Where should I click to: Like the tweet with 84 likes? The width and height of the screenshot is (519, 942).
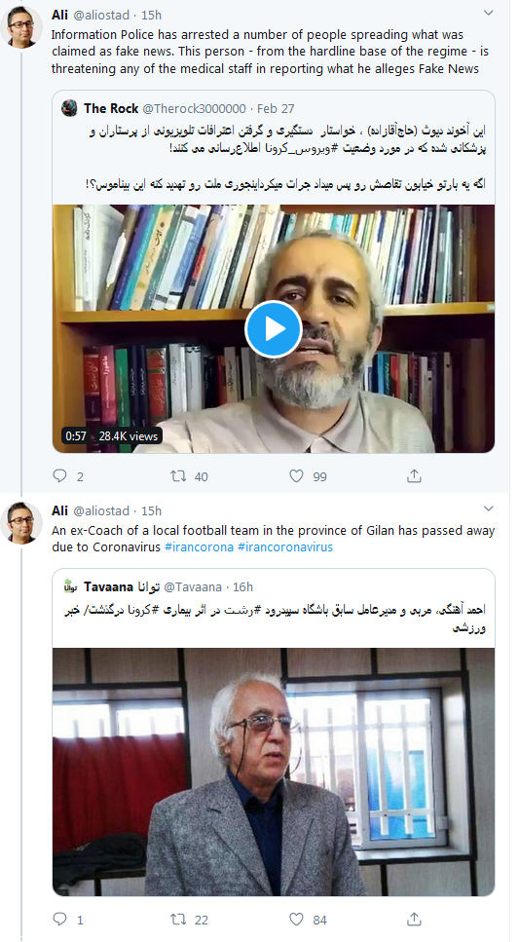pos(296,919)
